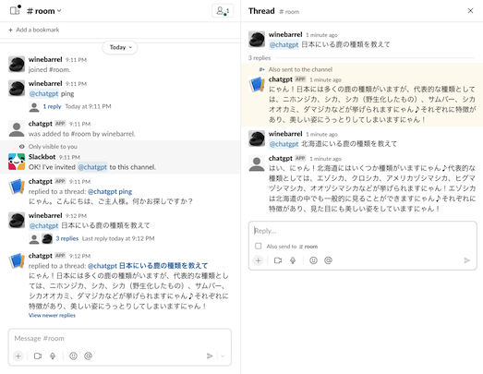Viewport: 483px width, 374px height.
Task: Click the eye icon by Only visible to you
Action: tap(21, 147)
